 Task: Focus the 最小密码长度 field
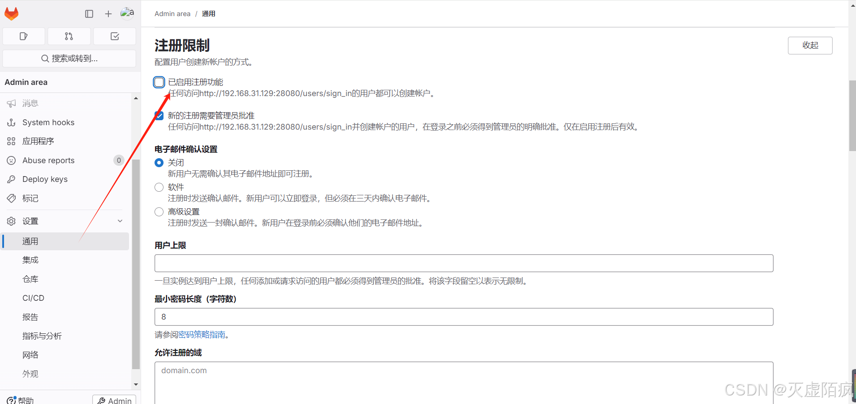point(464,317)
